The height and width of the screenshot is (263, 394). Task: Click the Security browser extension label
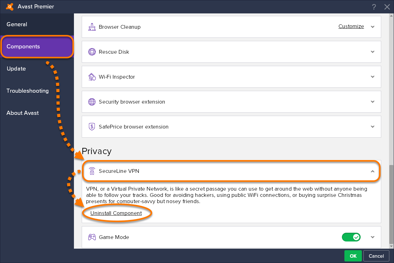(x=132, y=102)
